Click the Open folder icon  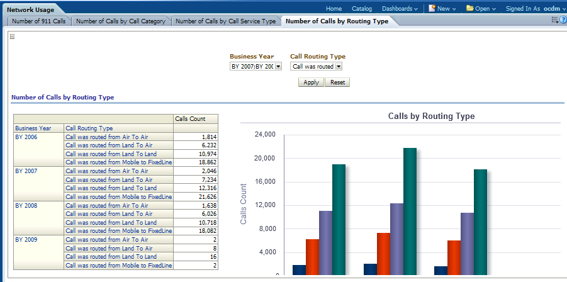(x=470, y=9)
